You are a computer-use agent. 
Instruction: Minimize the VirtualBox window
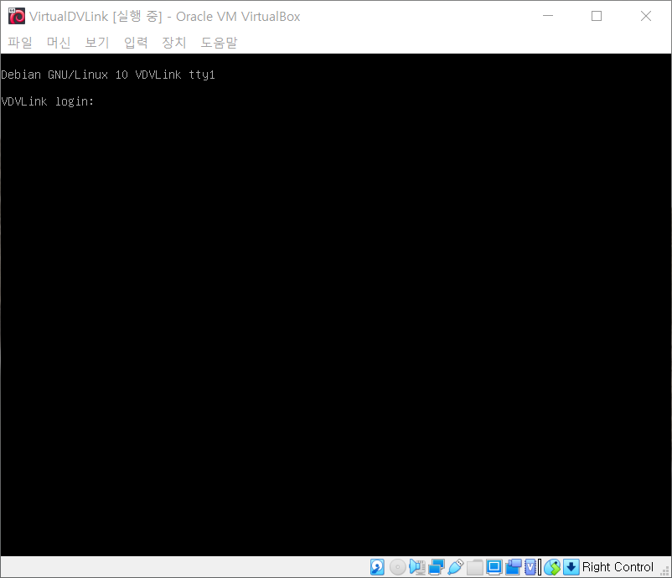point(548,16)
